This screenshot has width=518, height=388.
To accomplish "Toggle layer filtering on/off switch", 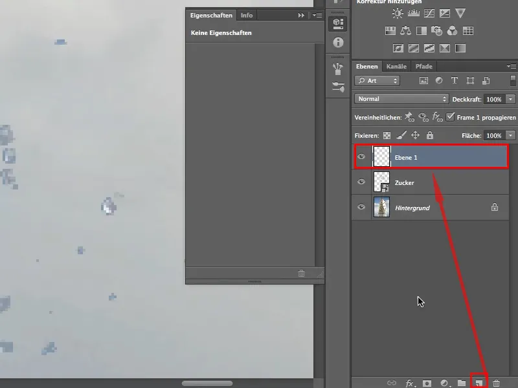I will pos(513,80).
